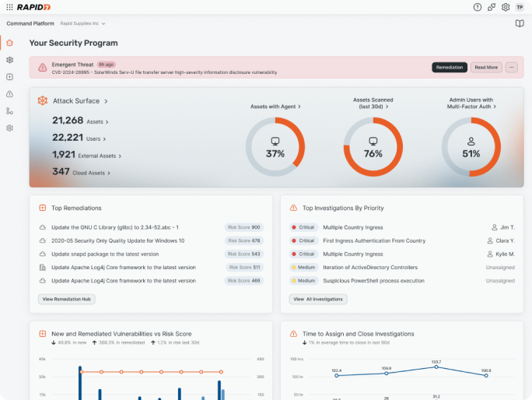Expand the Attack Surface section chevron

pos(106,101)
